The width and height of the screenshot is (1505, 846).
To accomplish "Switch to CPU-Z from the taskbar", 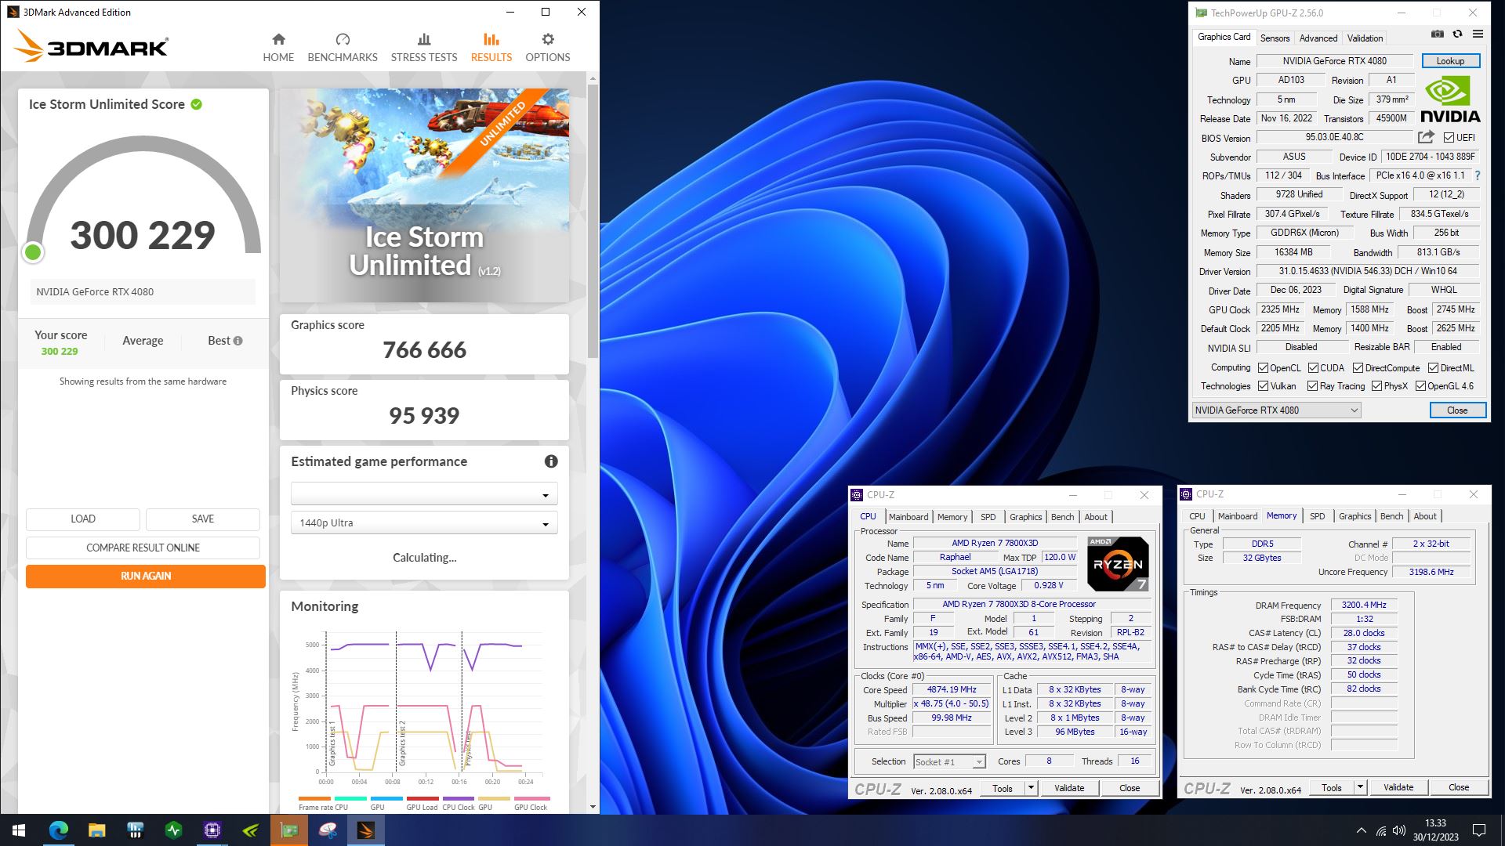I will (212, 830).
